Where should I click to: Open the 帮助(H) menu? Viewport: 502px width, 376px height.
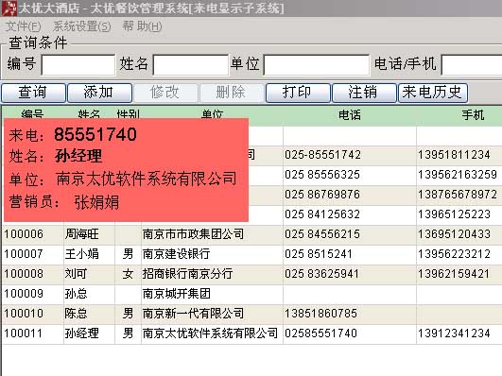(x=142, y=26)
